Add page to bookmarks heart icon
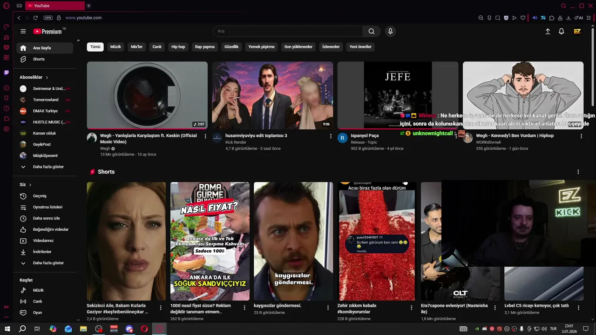The height and width of the screenshot is (335, 596). pos(523,18)
